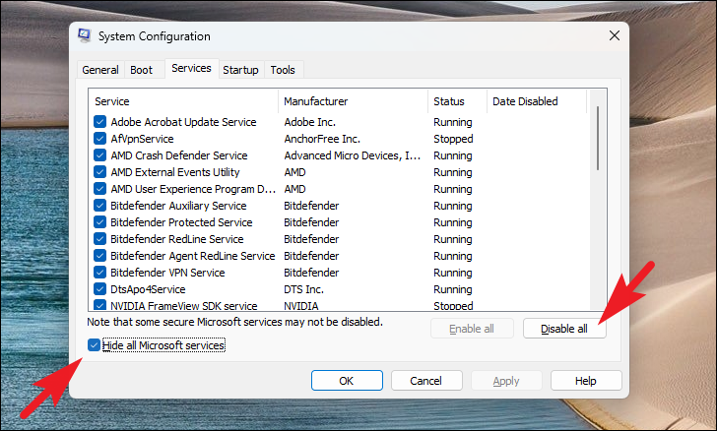Click the System Configuration title bar icon
Screen dimensions: 717x431
tap(86, 36)
